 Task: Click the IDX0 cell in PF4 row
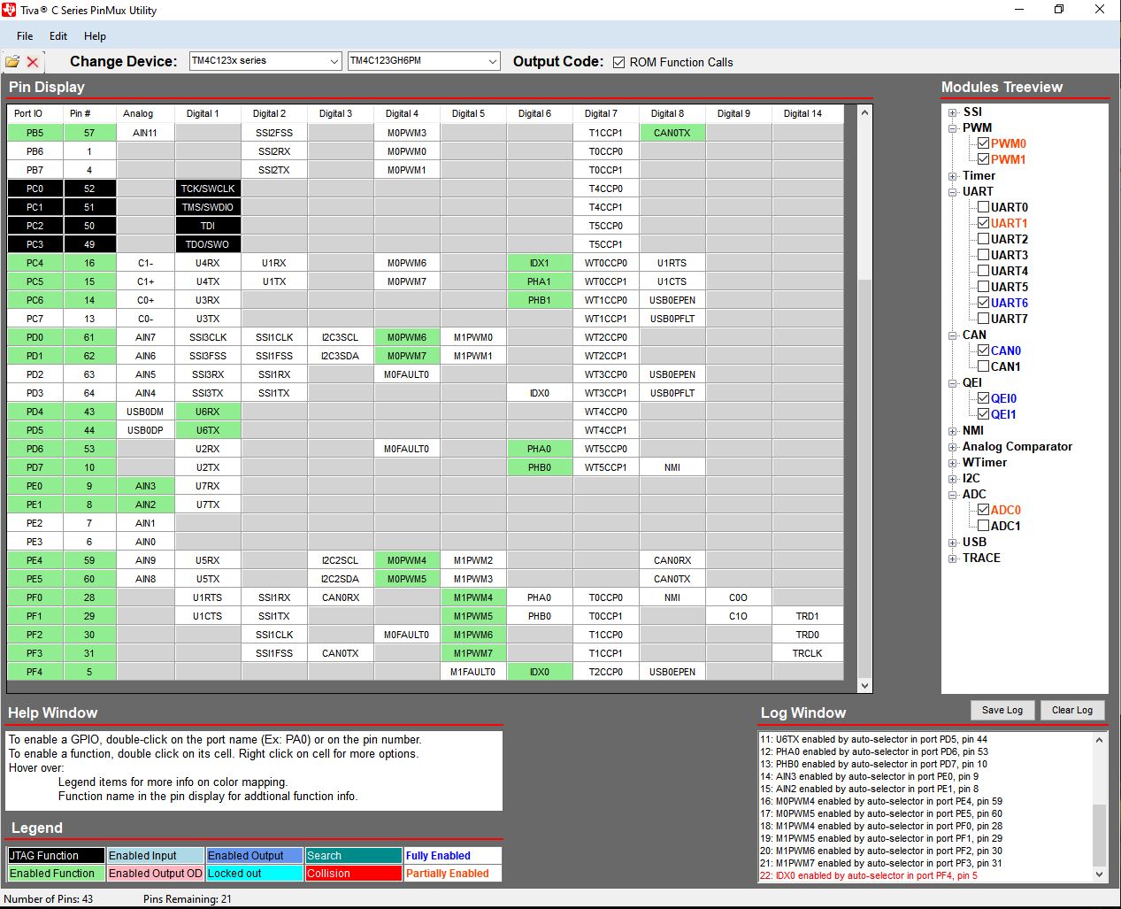pyautogui.click(x=540, y=672)
